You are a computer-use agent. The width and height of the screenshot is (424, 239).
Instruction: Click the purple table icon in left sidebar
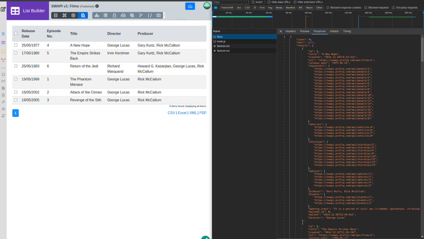3,42
